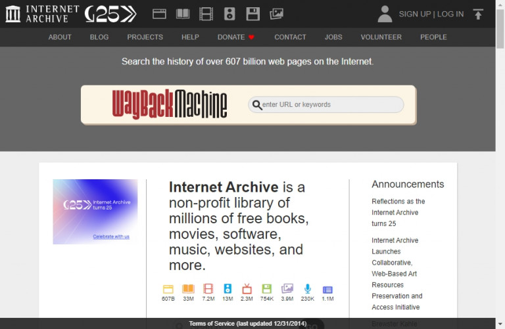The image size is (505, 329).
Task: Open the PEOPLE menu item
Action: click(x=433, y=37)
